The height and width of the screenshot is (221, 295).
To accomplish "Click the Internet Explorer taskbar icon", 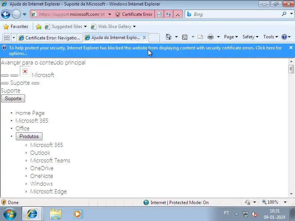I will (x=32, y=214).
